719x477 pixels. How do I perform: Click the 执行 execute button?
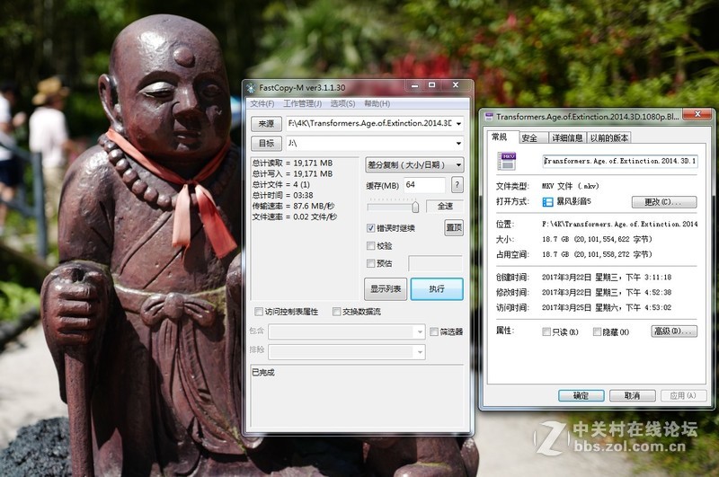click(437, 289)
